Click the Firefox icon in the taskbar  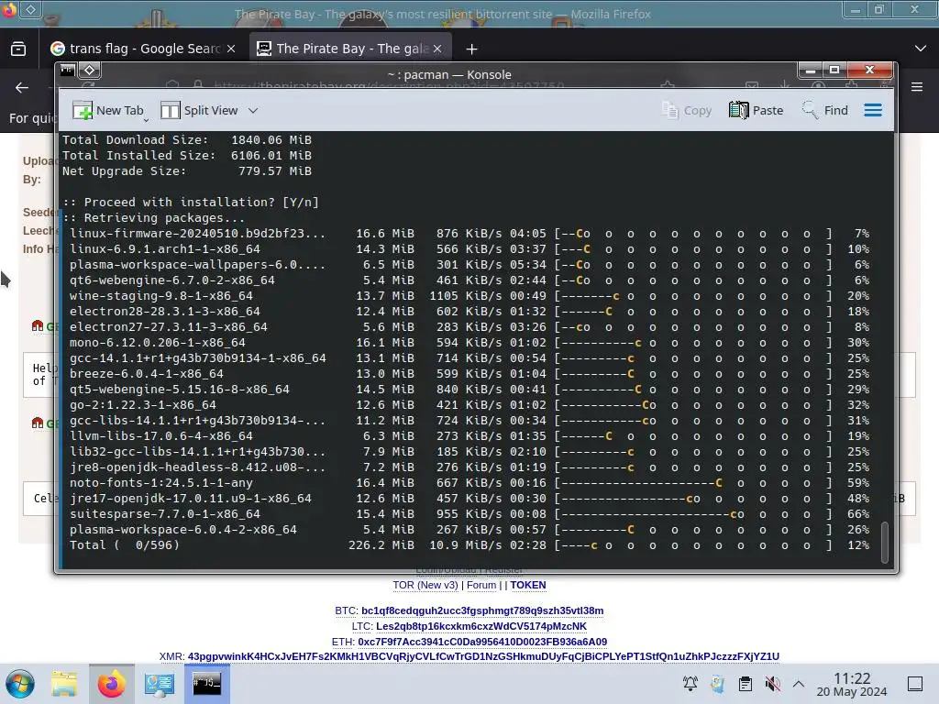(111, 684)
